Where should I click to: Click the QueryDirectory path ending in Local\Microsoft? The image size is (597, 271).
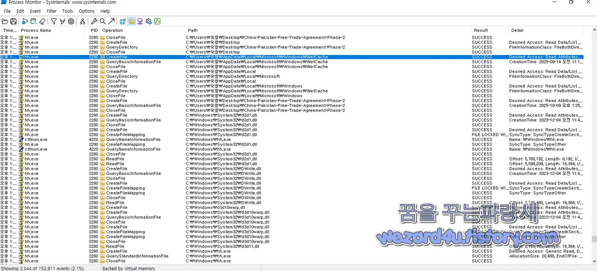233,76
